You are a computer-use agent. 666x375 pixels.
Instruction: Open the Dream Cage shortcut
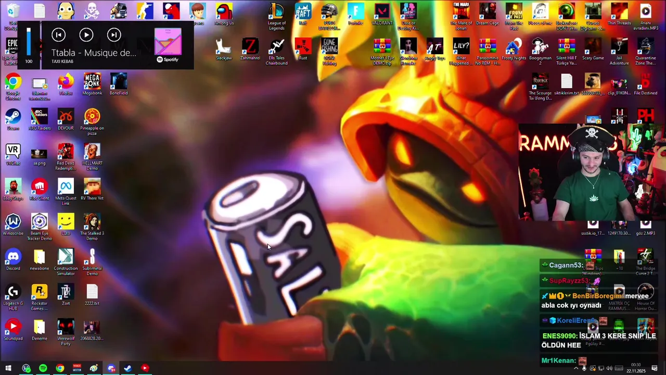pyautogui.click(x=488, y=14)
